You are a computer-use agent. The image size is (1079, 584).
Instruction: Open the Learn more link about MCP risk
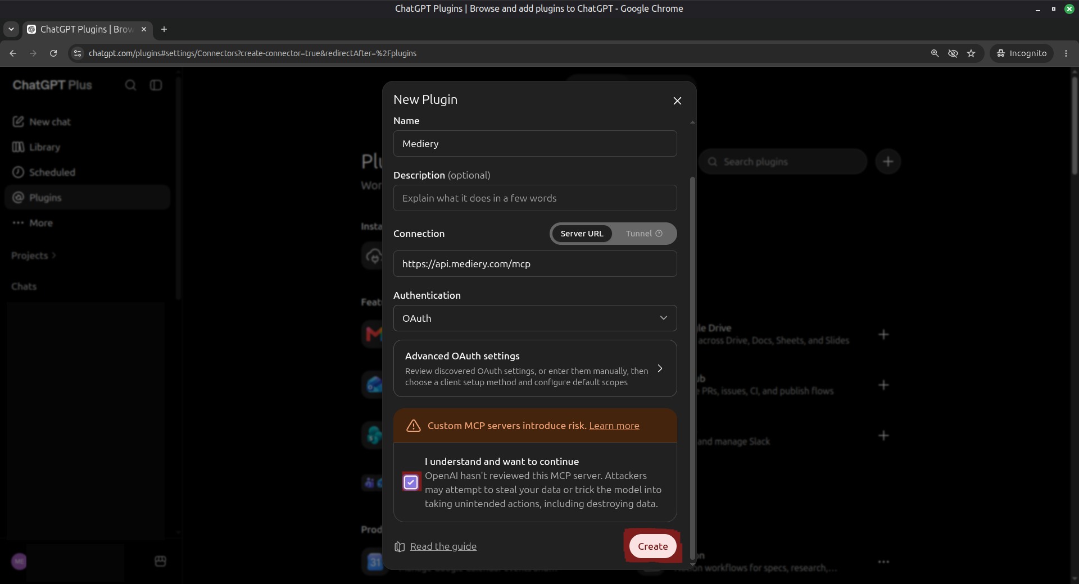[x=614, y=426]
